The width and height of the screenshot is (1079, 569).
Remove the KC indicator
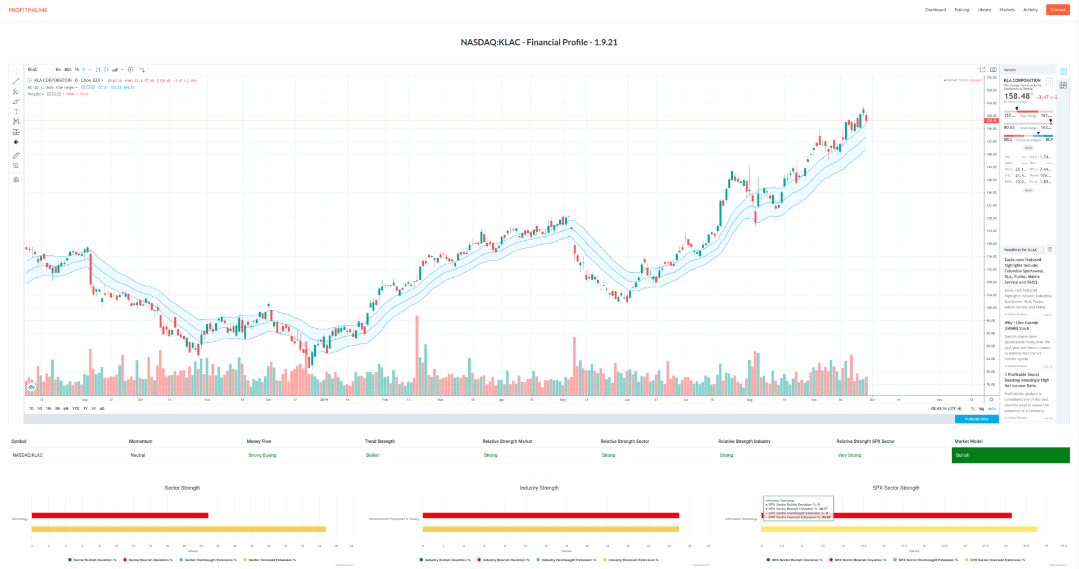click(x=92, y=88)
